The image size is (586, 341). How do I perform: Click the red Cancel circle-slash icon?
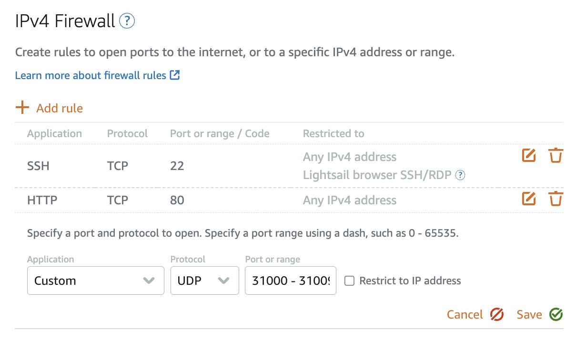(497, 314)
